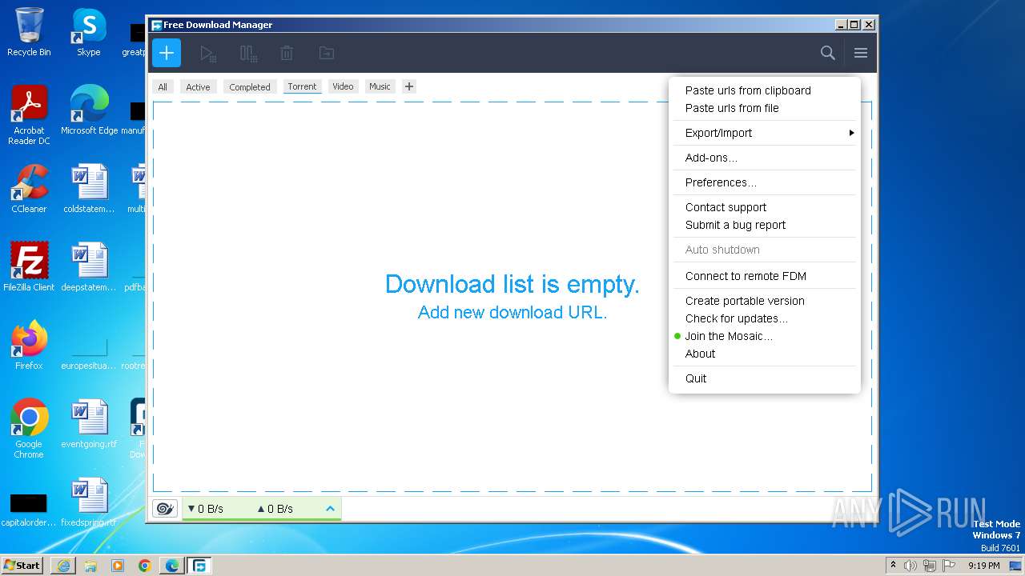Click the Start downloads play icon
The width and height of the screenshot is (1025, 576).
pos(208,54)
